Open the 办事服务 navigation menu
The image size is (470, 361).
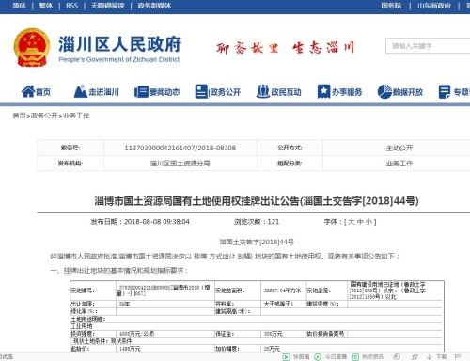tap(347, 92)
